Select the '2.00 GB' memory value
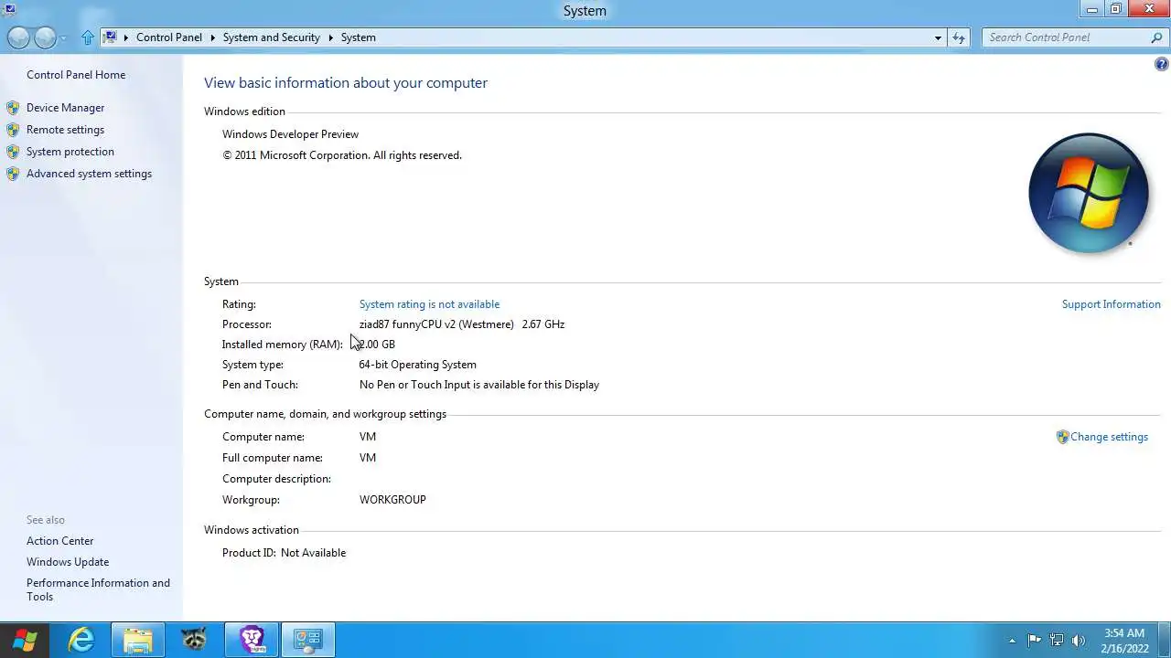1171x658 pixels. (377, 345)
